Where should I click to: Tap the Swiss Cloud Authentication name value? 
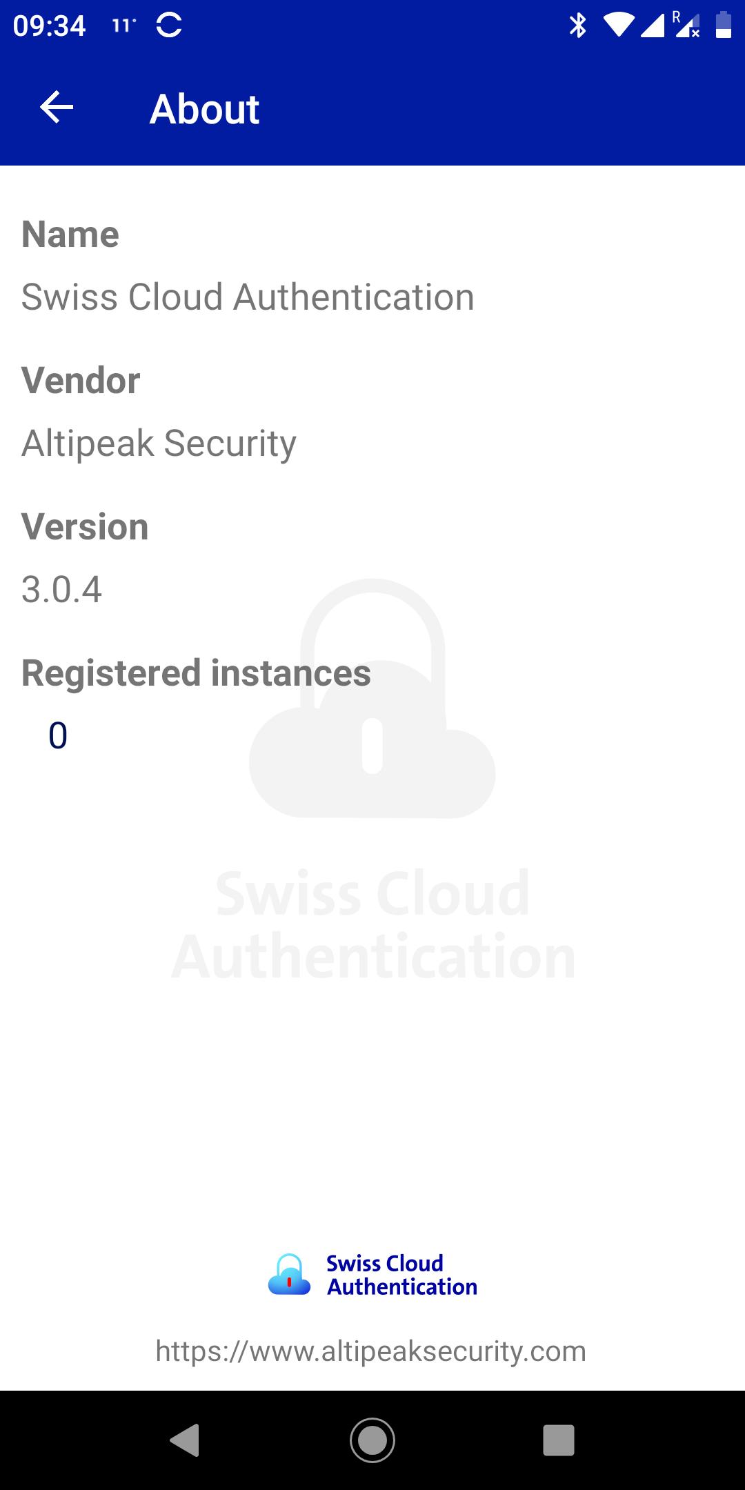click(x=248, y=297)
